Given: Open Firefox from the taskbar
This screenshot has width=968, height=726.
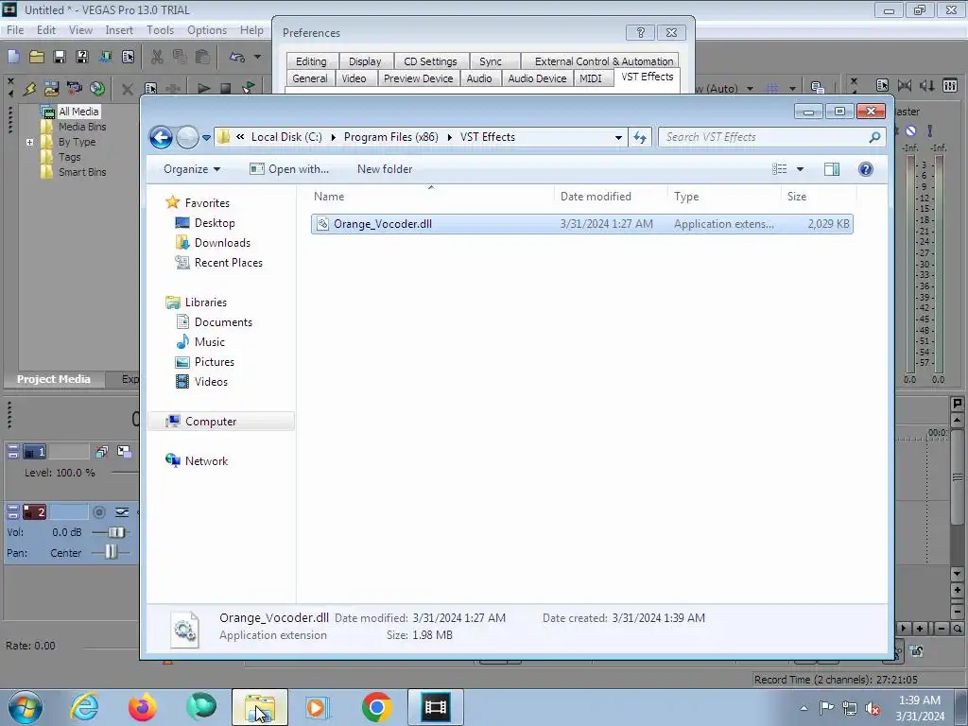Looking at the screenshot, I should point(143,707).
